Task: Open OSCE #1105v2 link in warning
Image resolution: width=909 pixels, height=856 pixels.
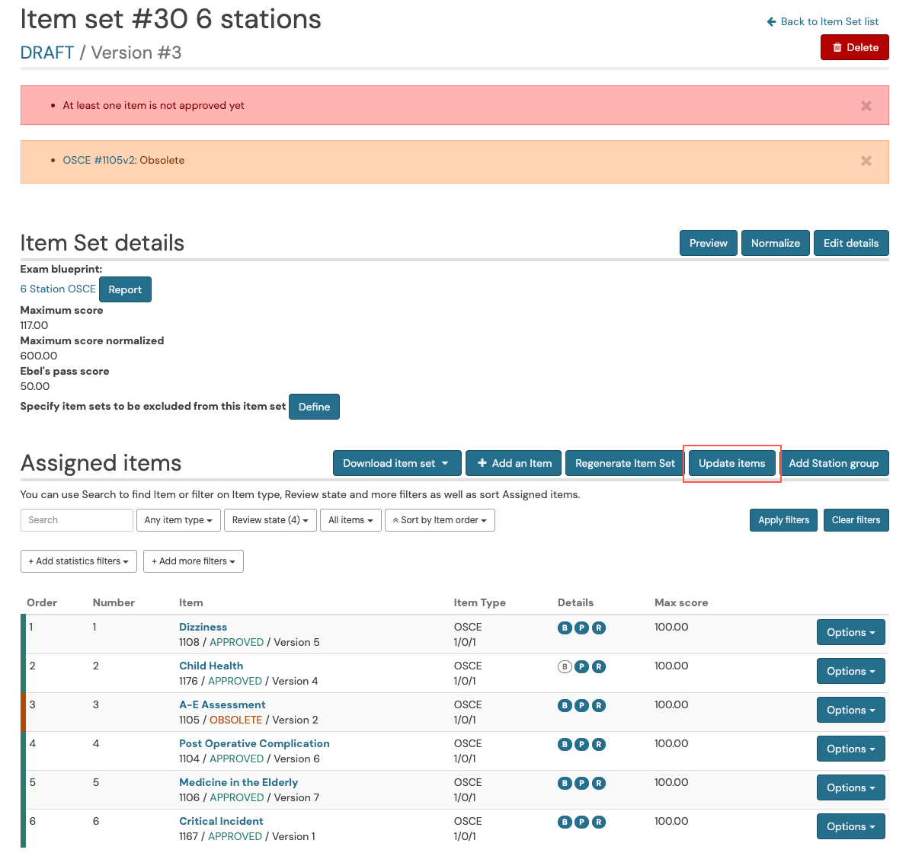Action: (x=99, y=160)
